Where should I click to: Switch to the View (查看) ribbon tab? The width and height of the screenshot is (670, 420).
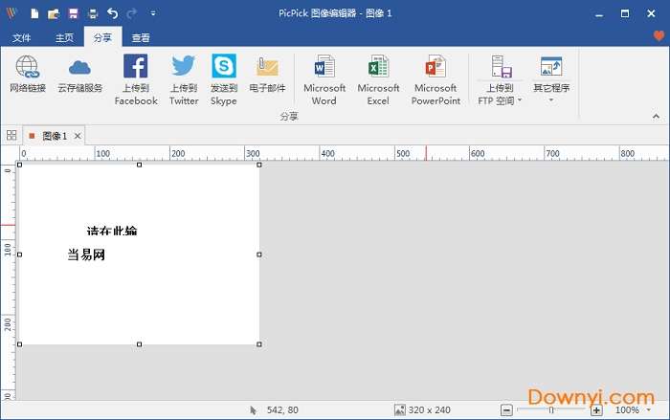click(141, 38)
